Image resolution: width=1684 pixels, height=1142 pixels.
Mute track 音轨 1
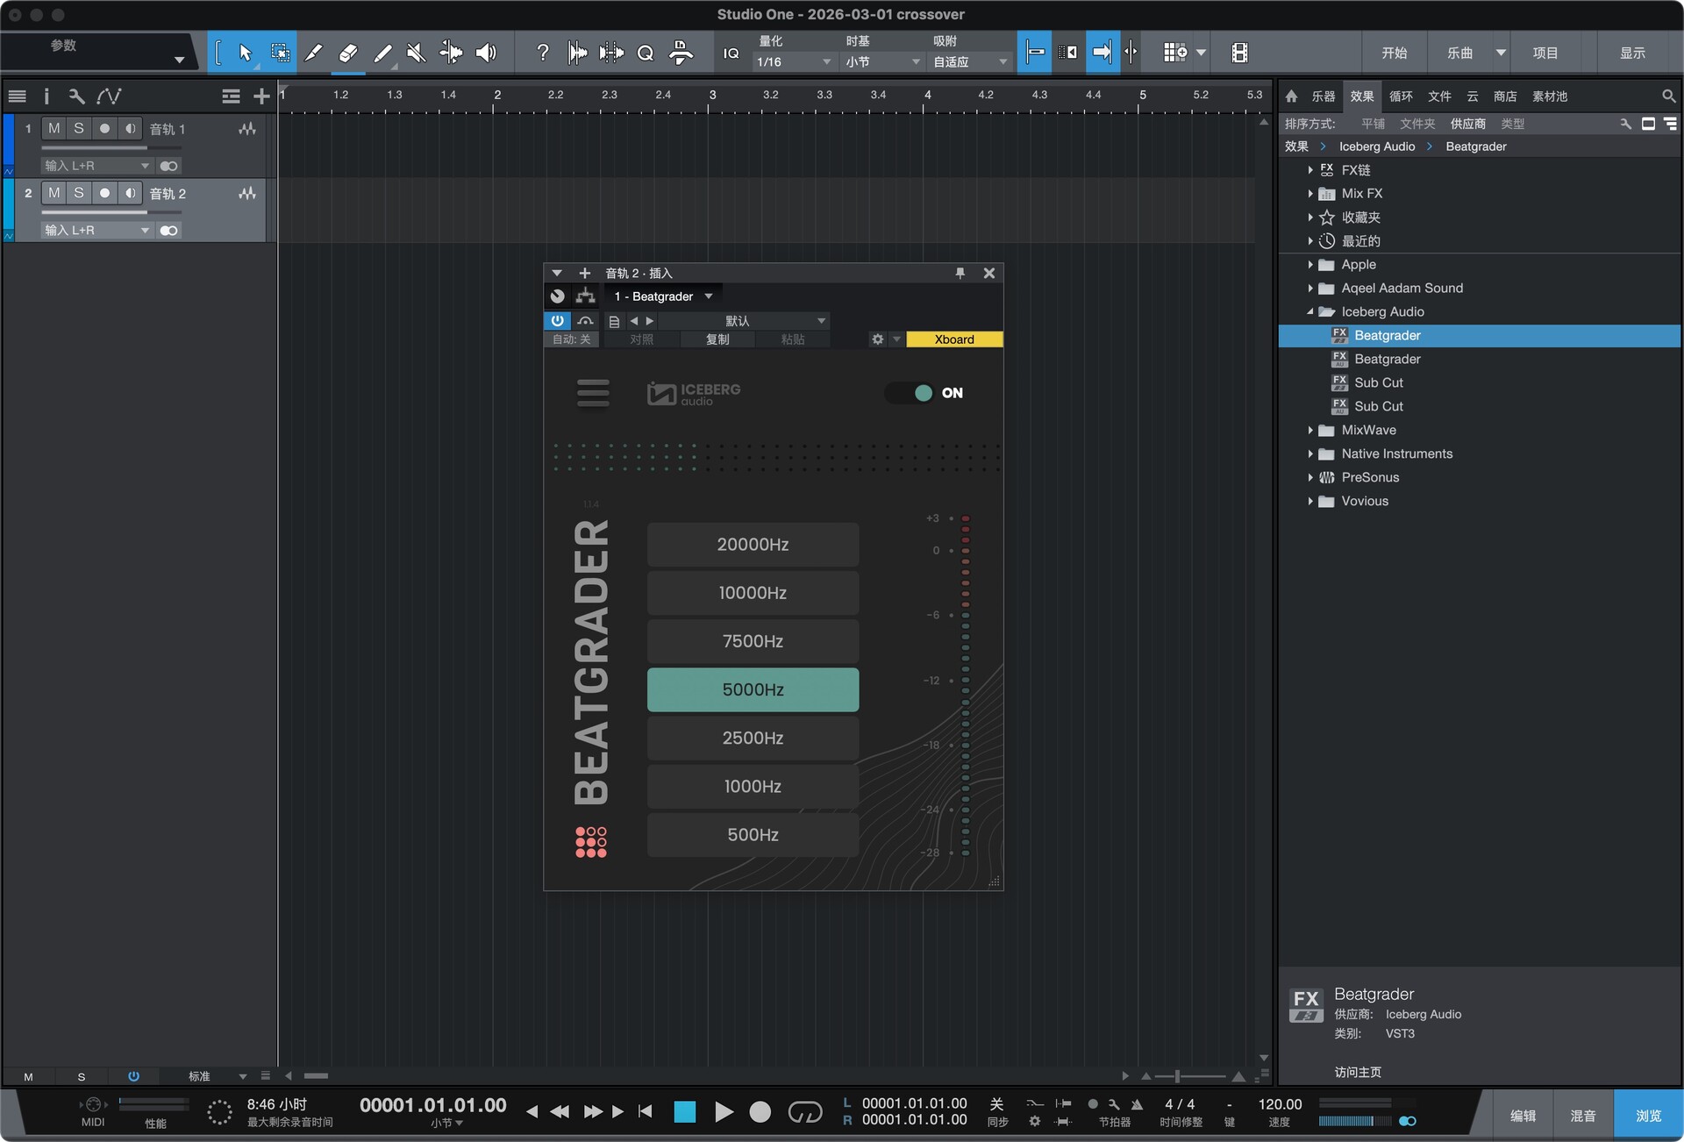click(54, 129)
